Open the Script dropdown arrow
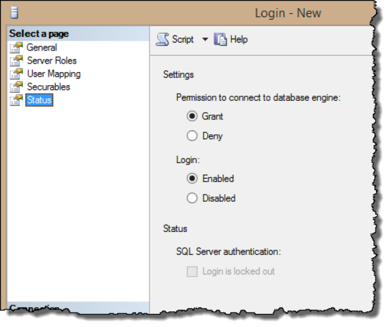 (205, 39)
